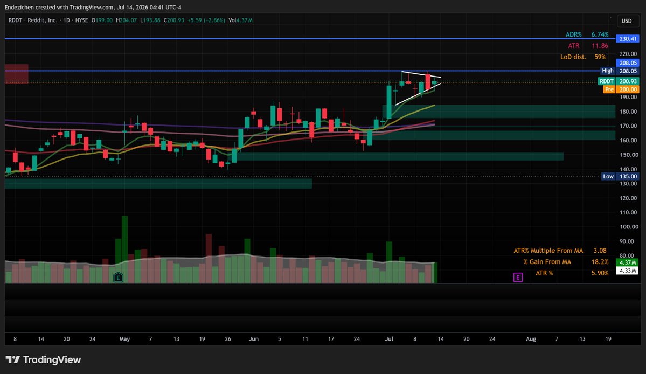
Task: Click the 190.00 price axis label
Action: (x=629, y=97)
